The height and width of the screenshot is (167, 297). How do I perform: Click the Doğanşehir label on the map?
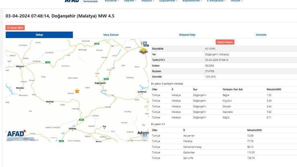tap(100, 83)
